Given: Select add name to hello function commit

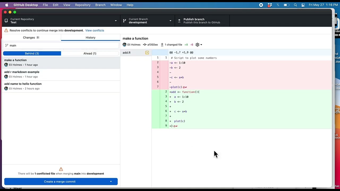Looking at the screenshot, I should click(x=61, y=86).
